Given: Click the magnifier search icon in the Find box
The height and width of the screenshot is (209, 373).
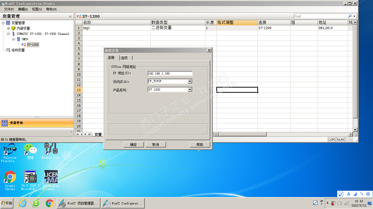Looking at the screenshot, I should [x=350, y=16].
